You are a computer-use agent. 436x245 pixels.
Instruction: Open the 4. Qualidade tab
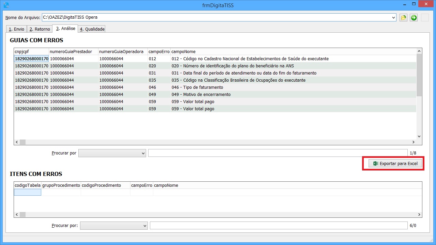[x=92, y=29]
